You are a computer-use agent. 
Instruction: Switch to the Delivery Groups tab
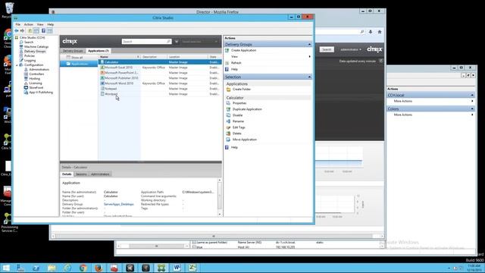73,51
